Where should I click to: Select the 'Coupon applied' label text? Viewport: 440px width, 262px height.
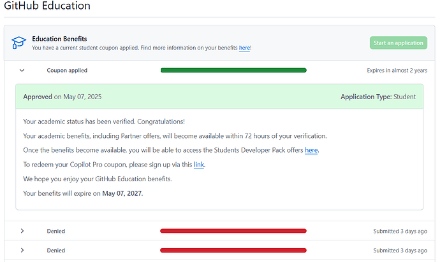[67, 71]
